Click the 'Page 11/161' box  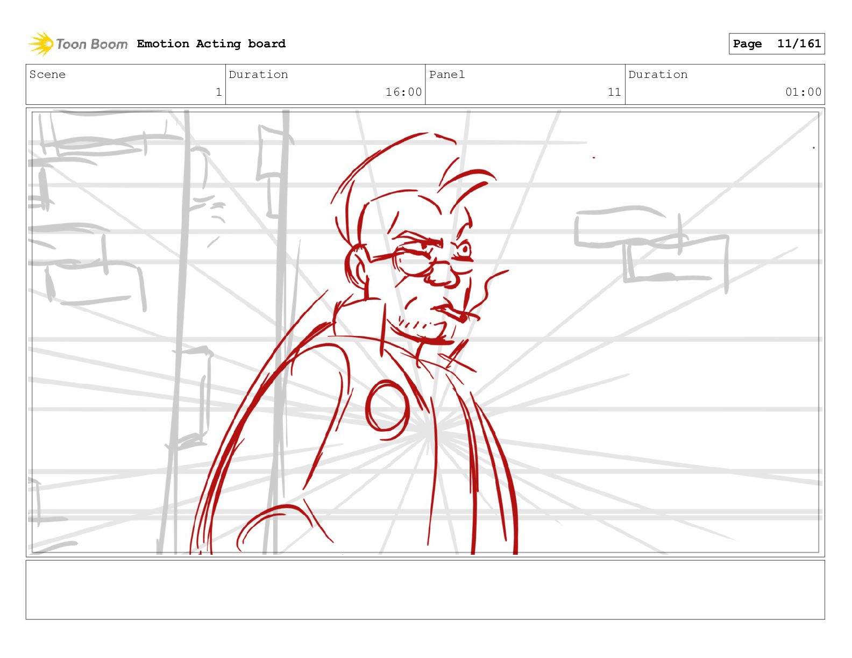(777, 44)
